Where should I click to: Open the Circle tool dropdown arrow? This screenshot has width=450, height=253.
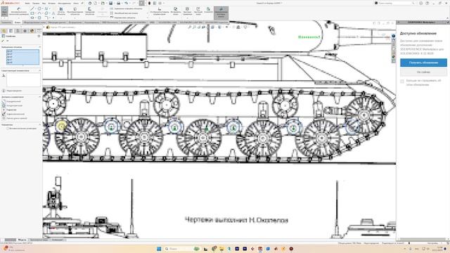(42, 8)
